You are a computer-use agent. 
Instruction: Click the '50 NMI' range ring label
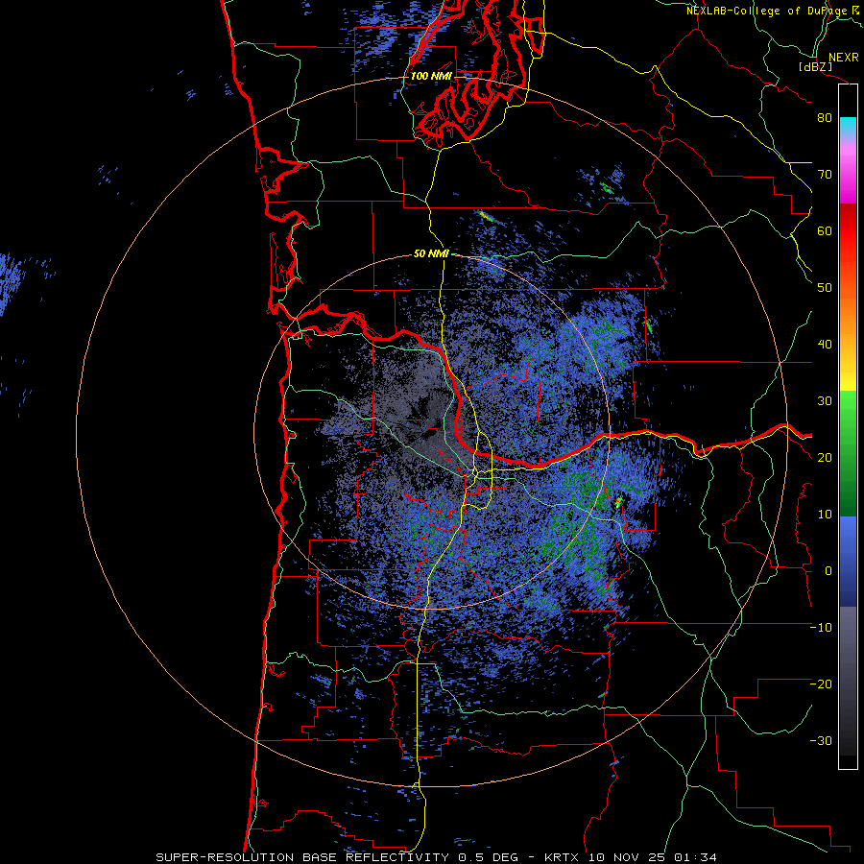pyautogui.click(x=431, y=254)
